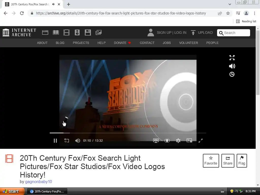This screenshot has width=260, height=195.
Task: Click SIGN UP | LOG IN link
Action: tap(171, 32)
